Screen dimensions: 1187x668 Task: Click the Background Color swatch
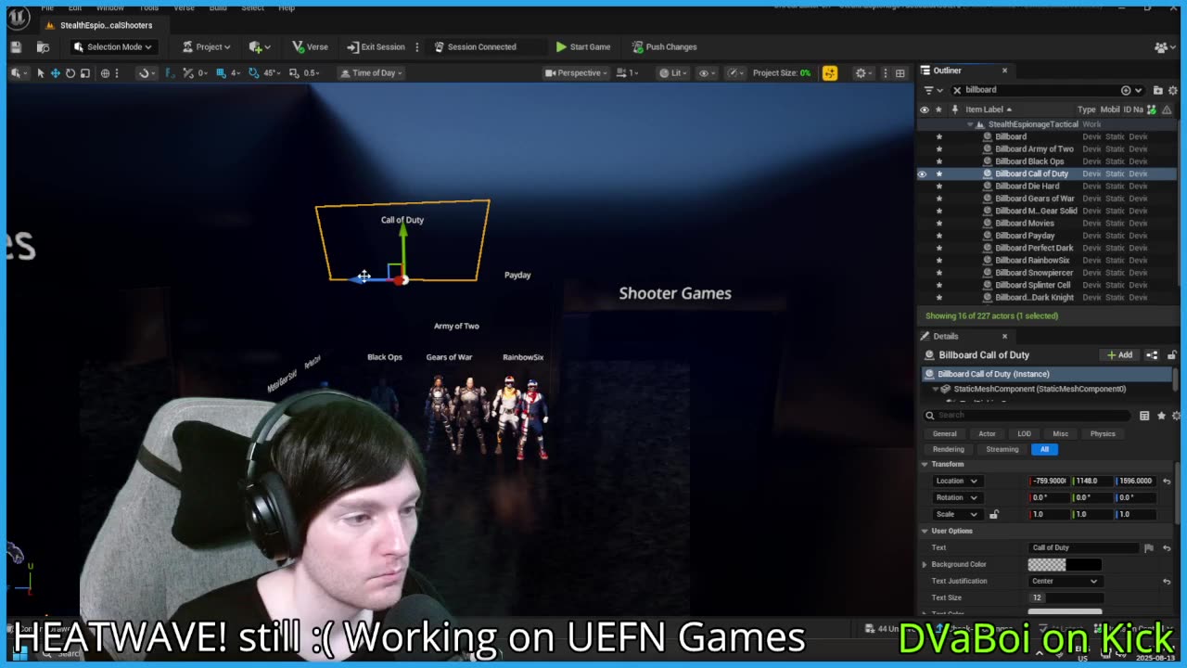click(x=1065, y=564)
